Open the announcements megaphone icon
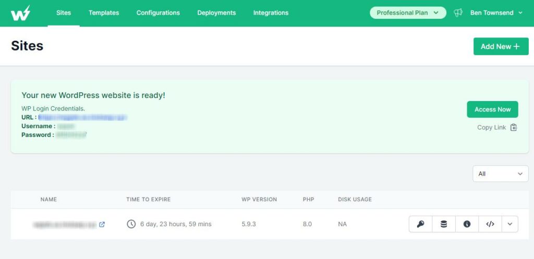Viewport: 534px width, 259px height. click(x=458, y=13)
